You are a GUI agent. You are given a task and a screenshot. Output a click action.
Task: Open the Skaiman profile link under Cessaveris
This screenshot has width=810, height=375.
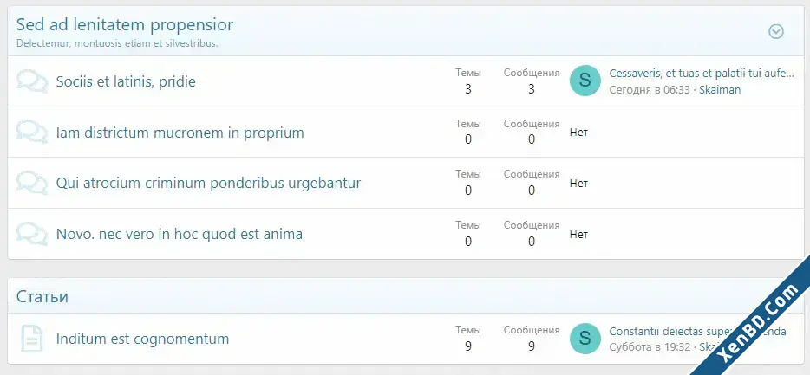pyautogui.click(x=720, y=89)
